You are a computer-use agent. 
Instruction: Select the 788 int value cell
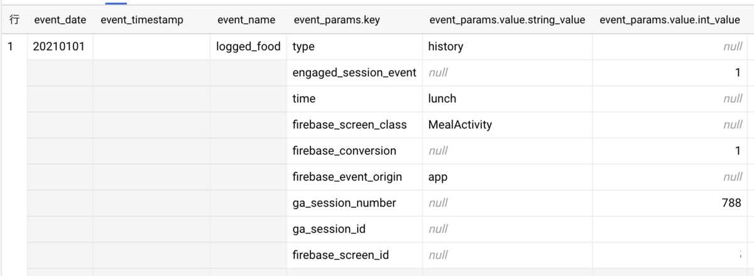(671, 203)
